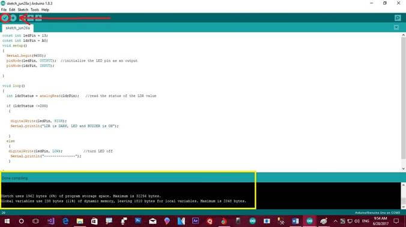Image resolution: width=406 pixels, height=227 pixels.
Task: Open Task View on the taskbar
Action: point(35,221)
